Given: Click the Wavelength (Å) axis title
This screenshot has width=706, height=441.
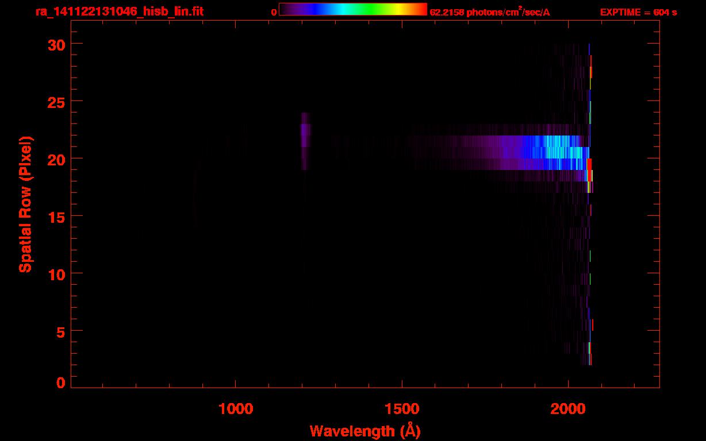Looking at the screenshot, I should [365, 431].
